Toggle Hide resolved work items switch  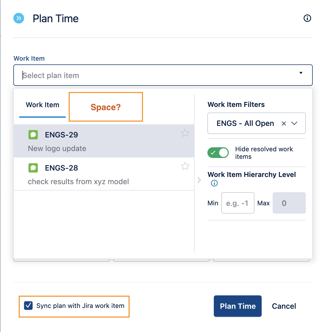click(218, 153)
